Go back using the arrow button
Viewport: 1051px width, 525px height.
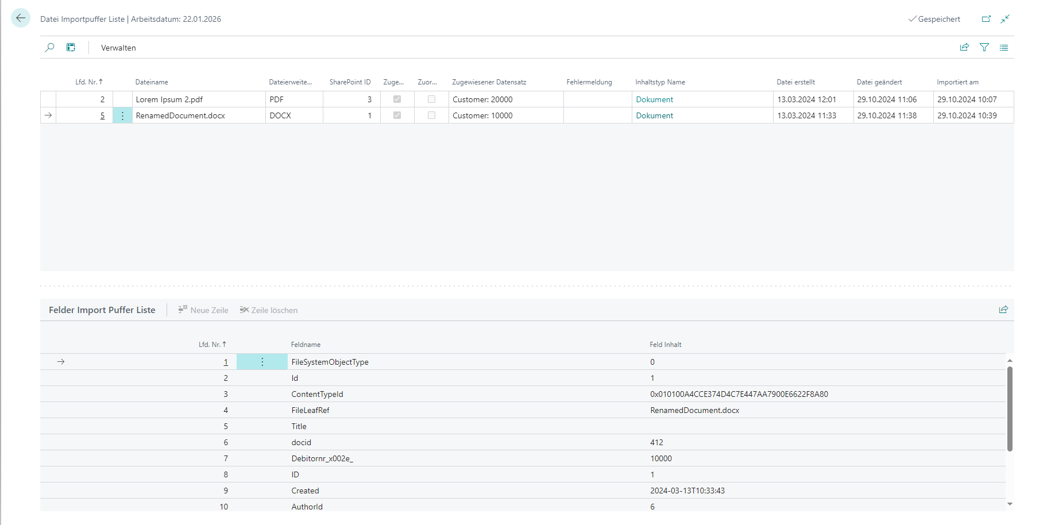(x=21, y=18)
